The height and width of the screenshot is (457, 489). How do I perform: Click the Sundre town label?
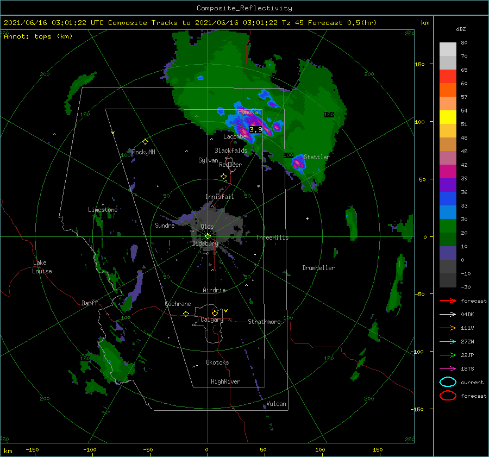tap(165, 226)
